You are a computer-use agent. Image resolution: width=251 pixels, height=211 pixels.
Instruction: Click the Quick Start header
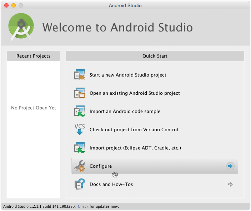[155, 56]
